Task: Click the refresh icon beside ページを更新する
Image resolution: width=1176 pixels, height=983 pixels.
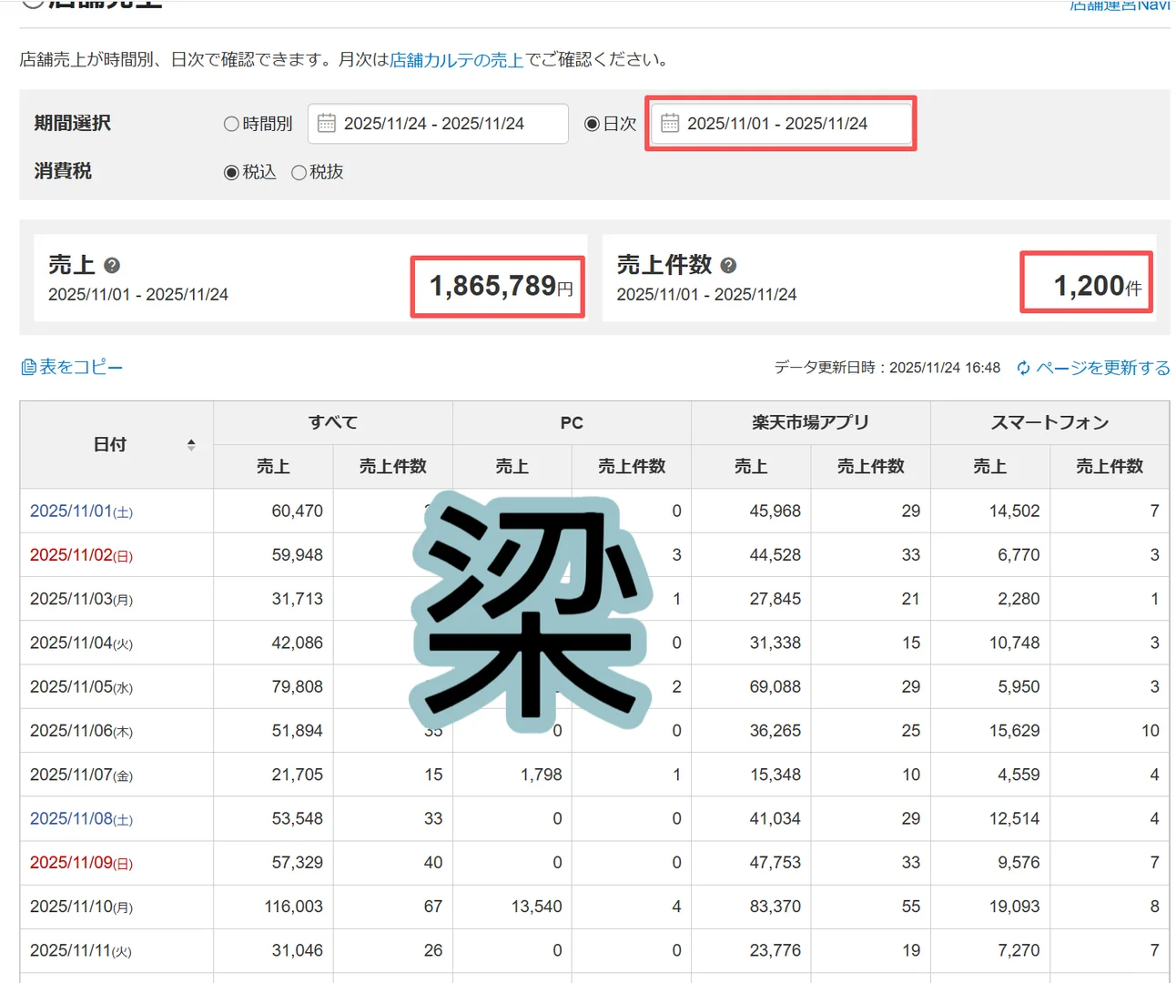Action: click(1023, 368)
